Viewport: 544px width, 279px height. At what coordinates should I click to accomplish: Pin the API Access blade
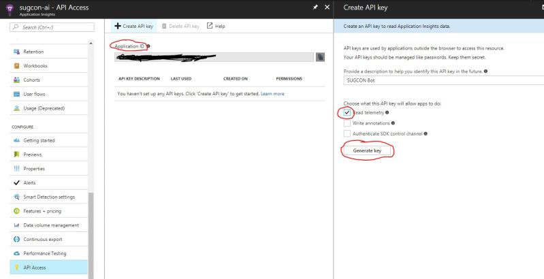tap(314, 7)
